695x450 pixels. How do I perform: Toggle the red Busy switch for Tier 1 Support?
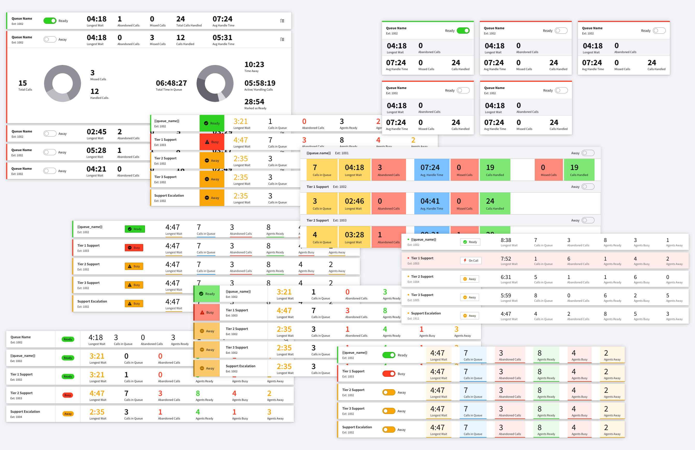pos(389,374)
